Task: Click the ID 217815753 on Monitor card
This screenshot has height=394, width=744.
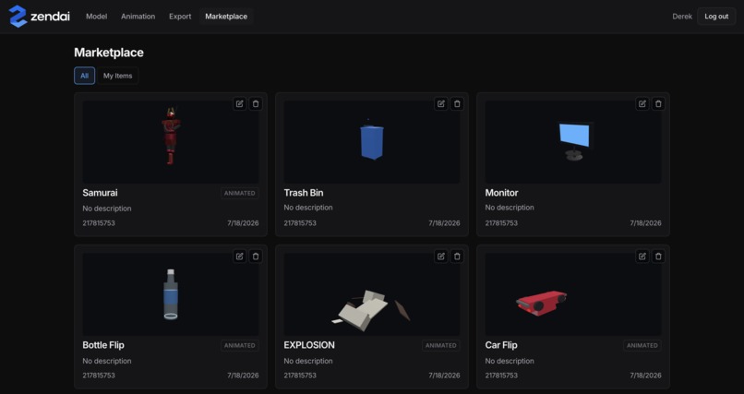Action: (x=501, y=223)
